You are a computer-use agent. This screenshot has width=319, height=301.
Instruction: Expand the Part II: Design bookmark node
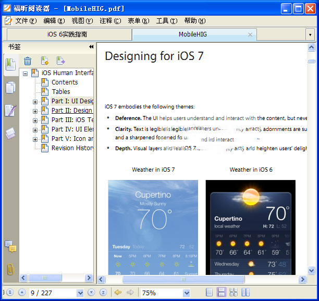click(x=35, y=111)
